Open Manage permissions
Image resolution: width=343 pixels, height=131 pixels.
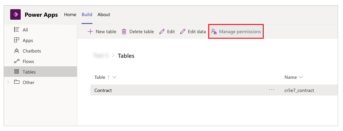click(236, 32)
